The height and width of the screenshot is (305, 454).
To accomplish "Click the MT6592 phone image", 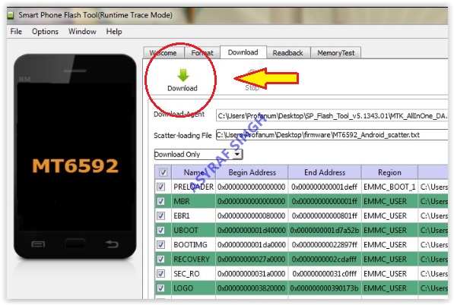I will pyautogui.click(x=75, y=156).
